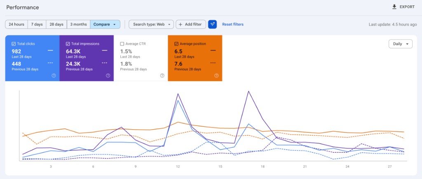Viewport: 422px width, 179px height.
Task: Click 1.5% average CTR value
Action: 126,51
